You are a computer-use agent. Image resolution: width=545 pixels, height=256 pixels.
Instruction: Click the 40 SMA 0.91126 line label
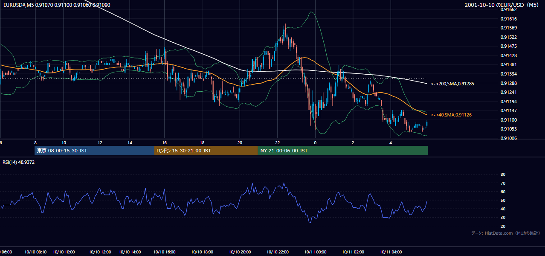coord(451,115)
